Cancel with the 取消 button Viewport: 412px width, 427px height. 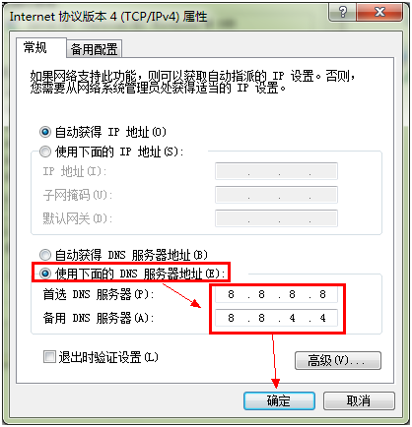point(359,400)
